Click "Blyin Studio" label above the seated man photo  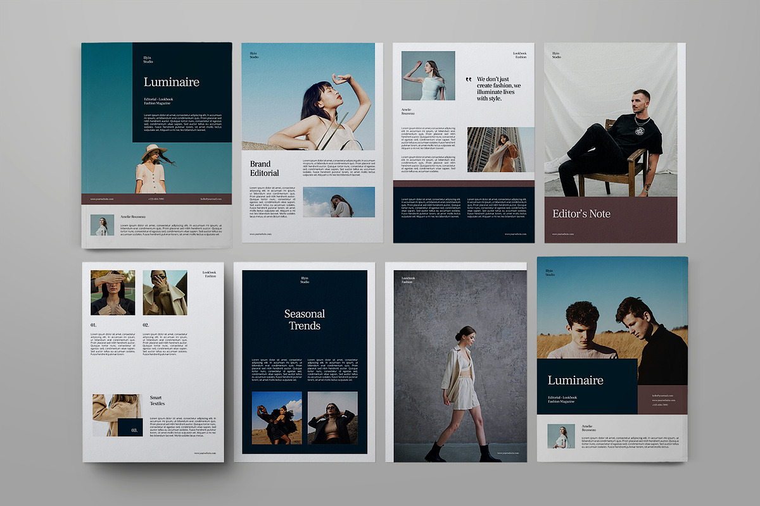[x=556, y=55]
